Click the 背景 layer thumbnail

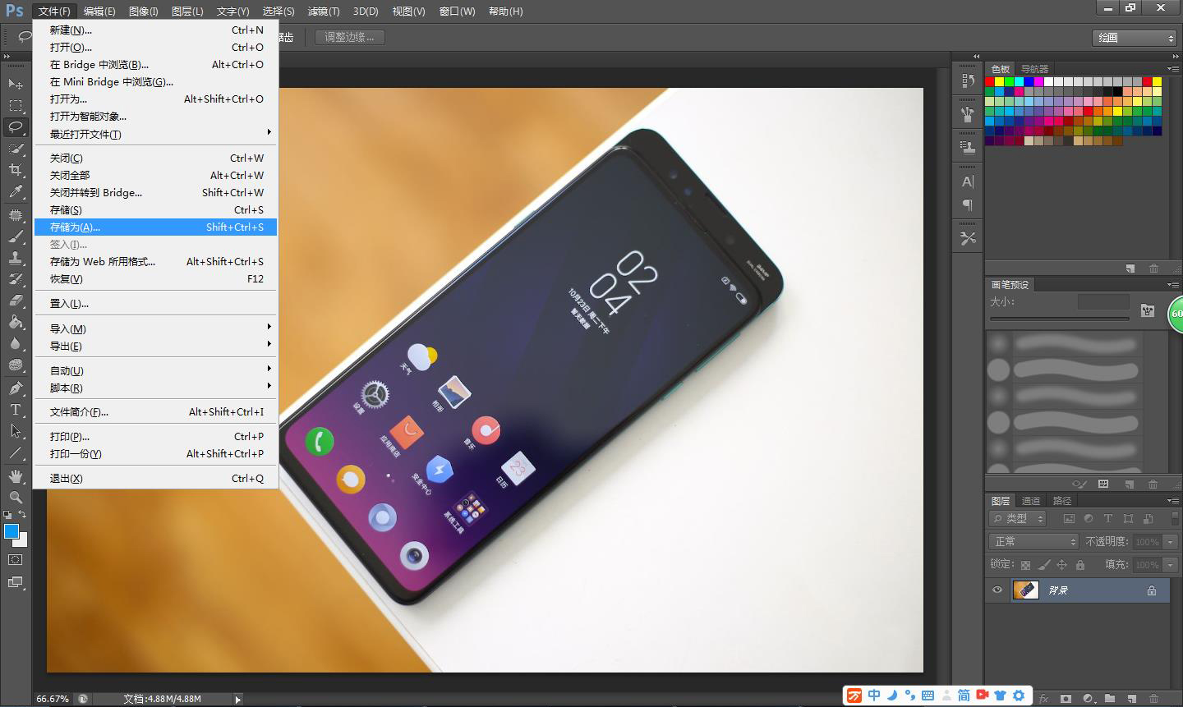(x=1026, y=590)
